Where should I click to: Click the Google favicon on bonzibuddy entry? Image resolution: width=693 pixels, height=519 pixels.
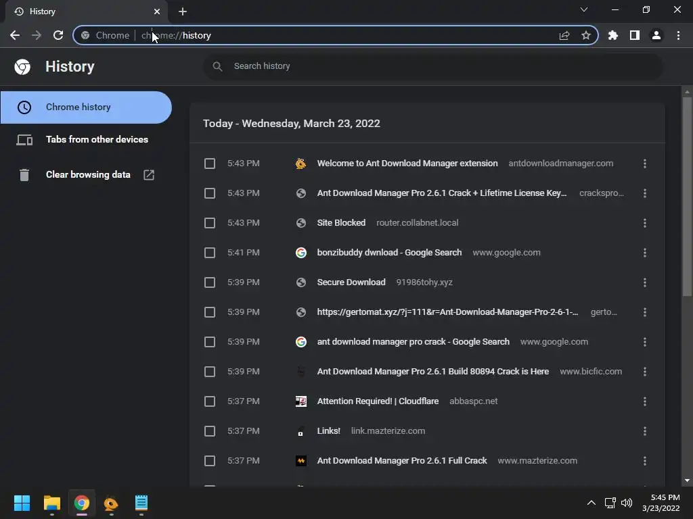coord(301,253)
